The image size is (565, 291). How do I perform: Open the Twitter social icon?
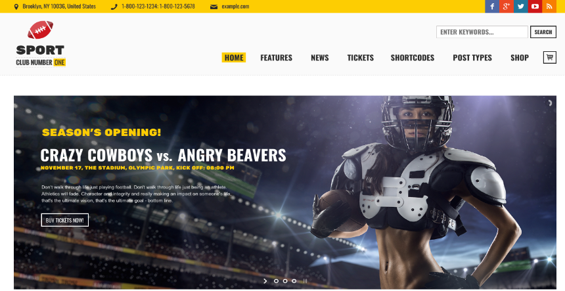(521, 6)
